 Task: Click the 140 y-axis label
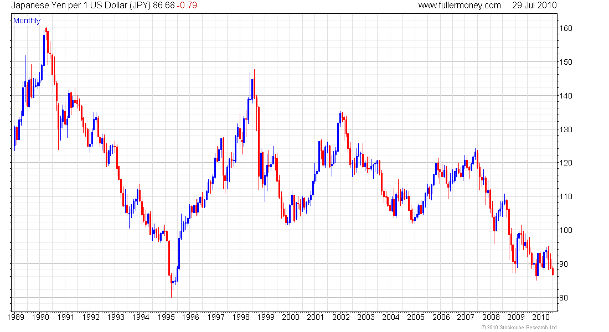click(x=565, y=96)
